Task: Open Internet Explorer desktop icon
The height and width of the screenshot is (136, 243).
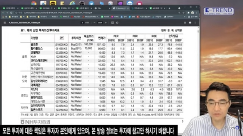Action: pyautogui.click(x=72, y=3)
